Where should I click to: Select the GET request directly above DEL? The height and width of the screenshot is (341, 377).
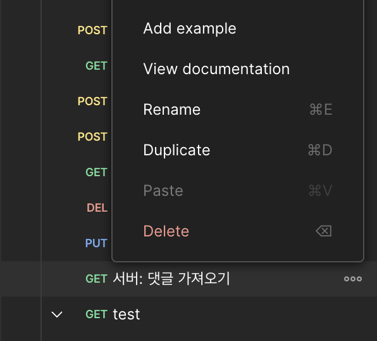coord(96,172)
